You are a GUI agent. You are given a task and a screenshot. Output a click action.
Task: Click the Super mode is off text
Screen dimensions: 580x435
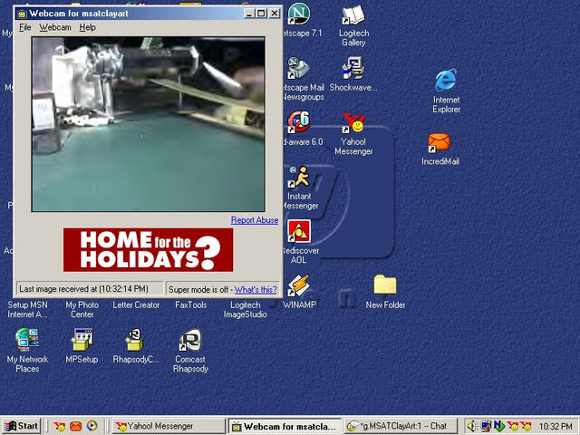[x=198, y=290]
